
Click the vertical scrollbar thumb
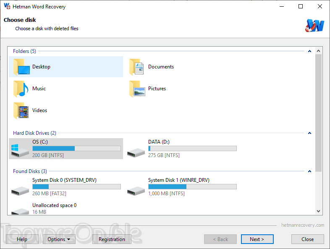coord(318,113)
